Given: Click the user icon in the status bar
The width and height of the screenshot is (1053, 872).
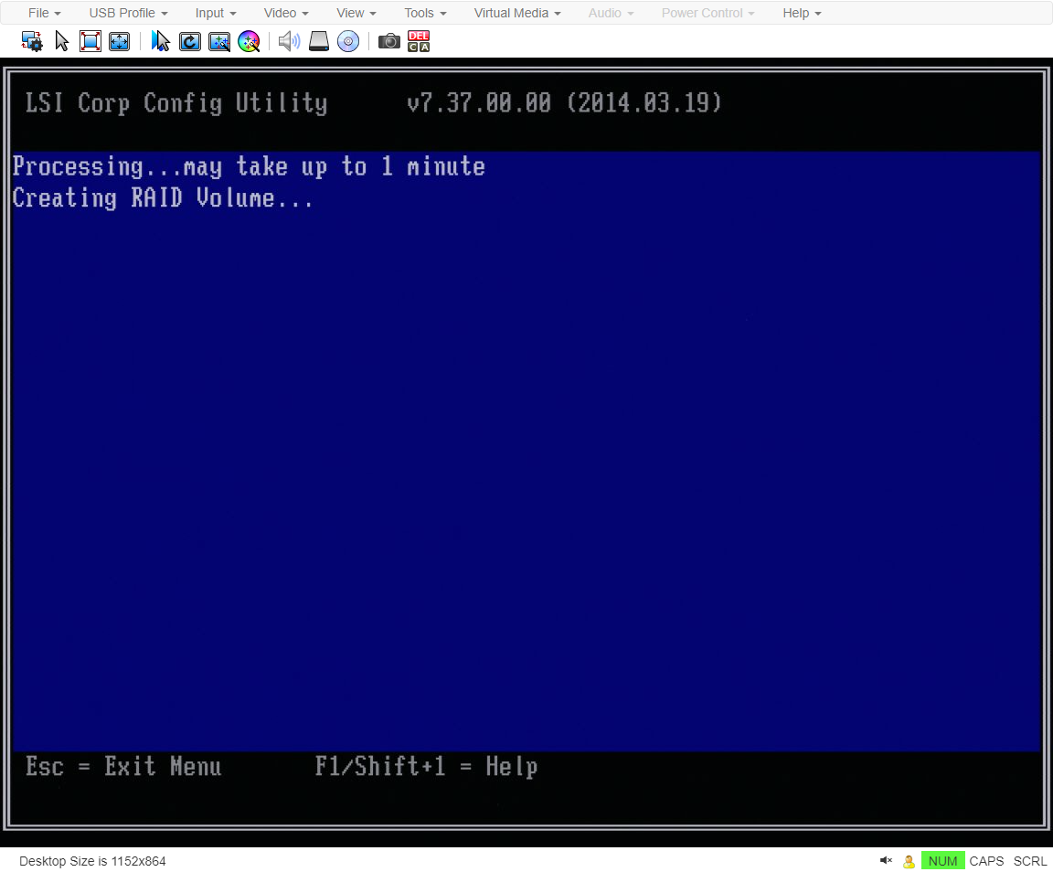Looking at the screenshot, I should (909, 861).
